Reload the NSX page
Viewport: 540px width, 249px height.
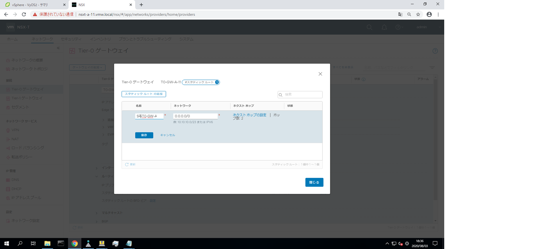(24, 15)
